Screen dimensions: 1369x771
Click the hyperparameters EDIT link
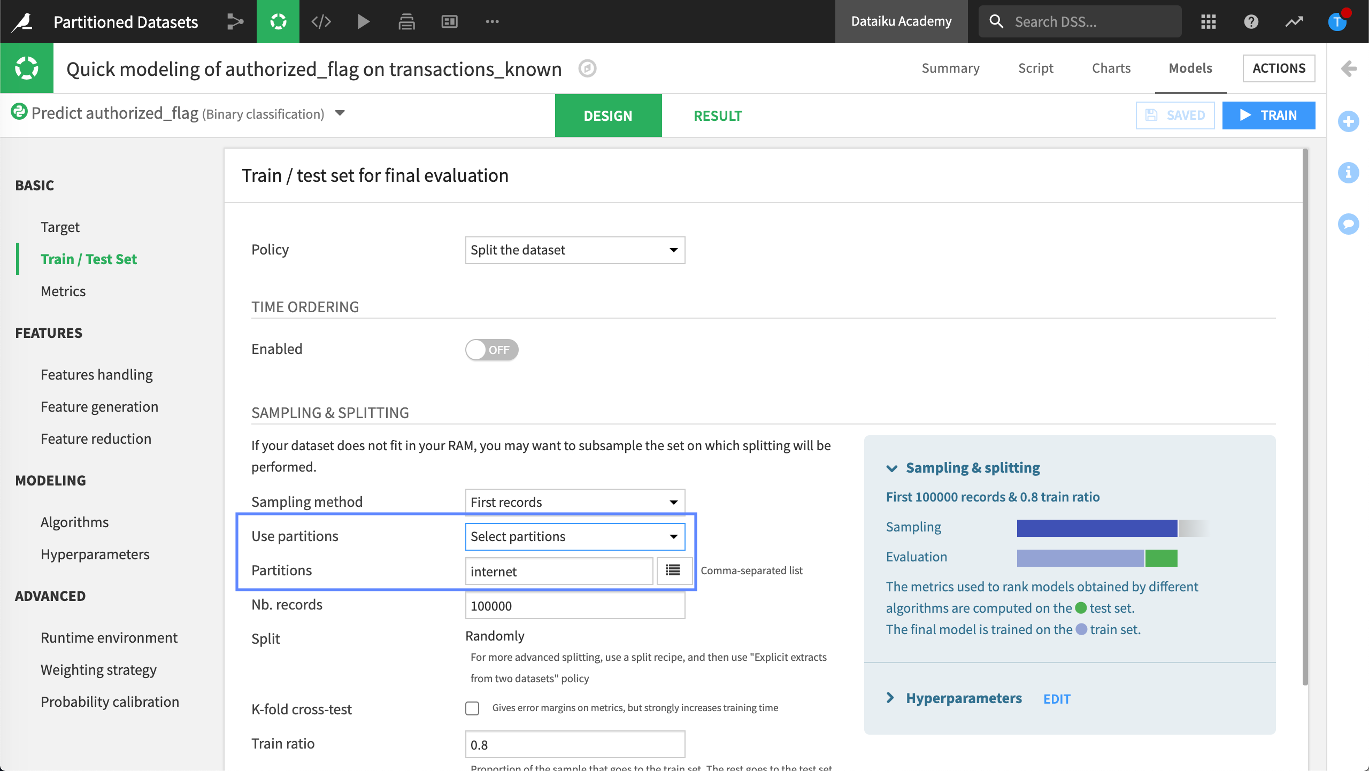1057,699
